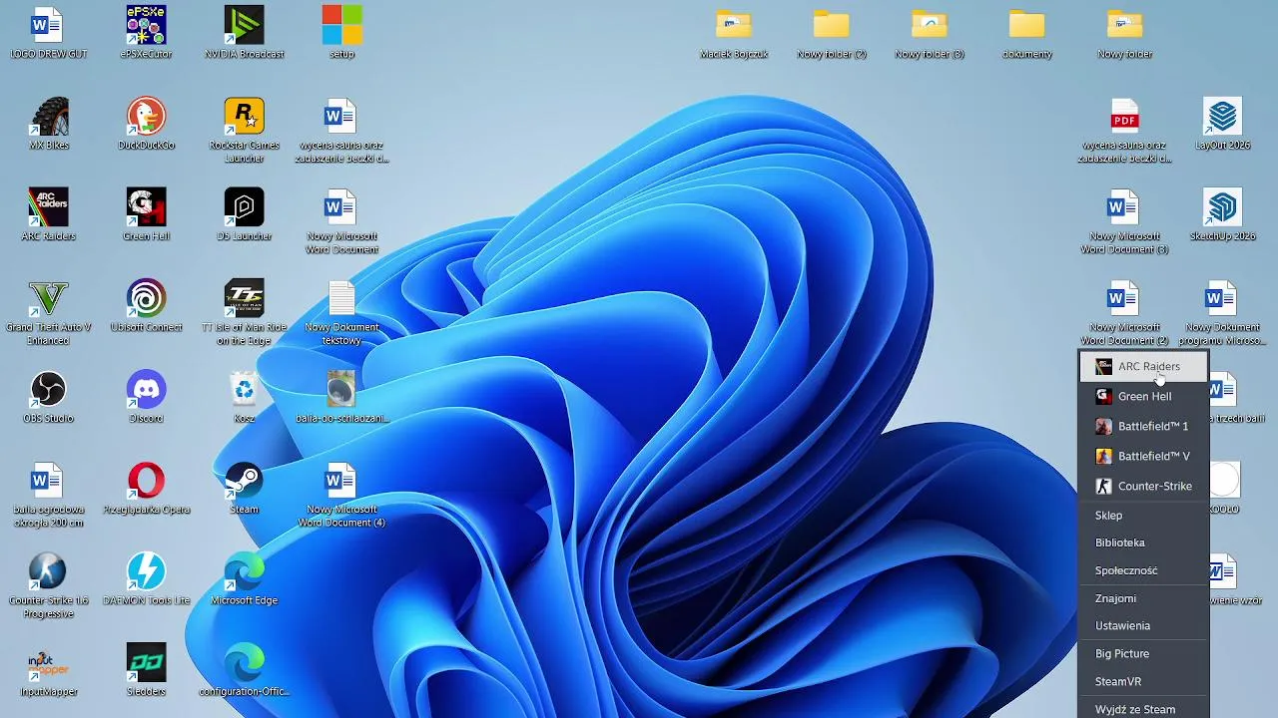Viewport: 1278px width, 718px height.
Task: Launch SteamVR from Steam menu
Action: point(1144,681)
